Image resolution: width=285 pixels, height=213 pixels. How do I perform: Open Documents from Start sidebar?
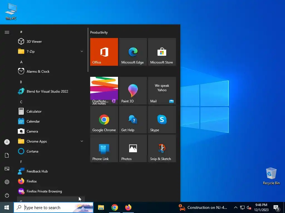point(7,155)
